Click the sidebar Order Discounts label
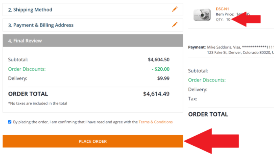 pos(207,80)
